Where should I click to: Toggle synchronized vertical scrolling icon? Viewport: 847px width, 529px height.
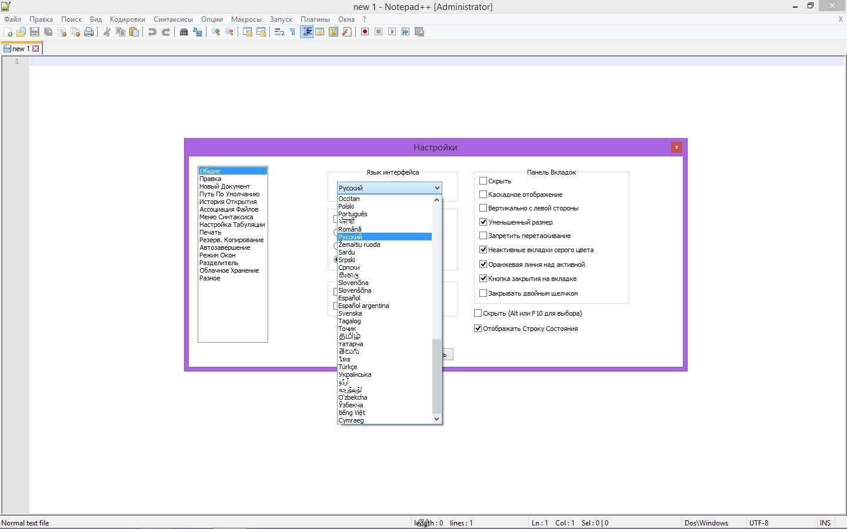(x=248, y=32)
